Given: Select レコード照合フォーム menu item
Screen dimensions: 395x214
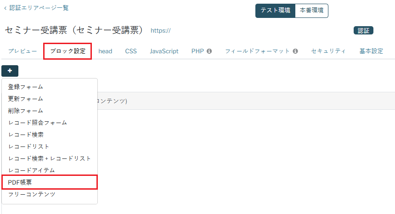Looking at the screenshot, I should coord(38,123).
